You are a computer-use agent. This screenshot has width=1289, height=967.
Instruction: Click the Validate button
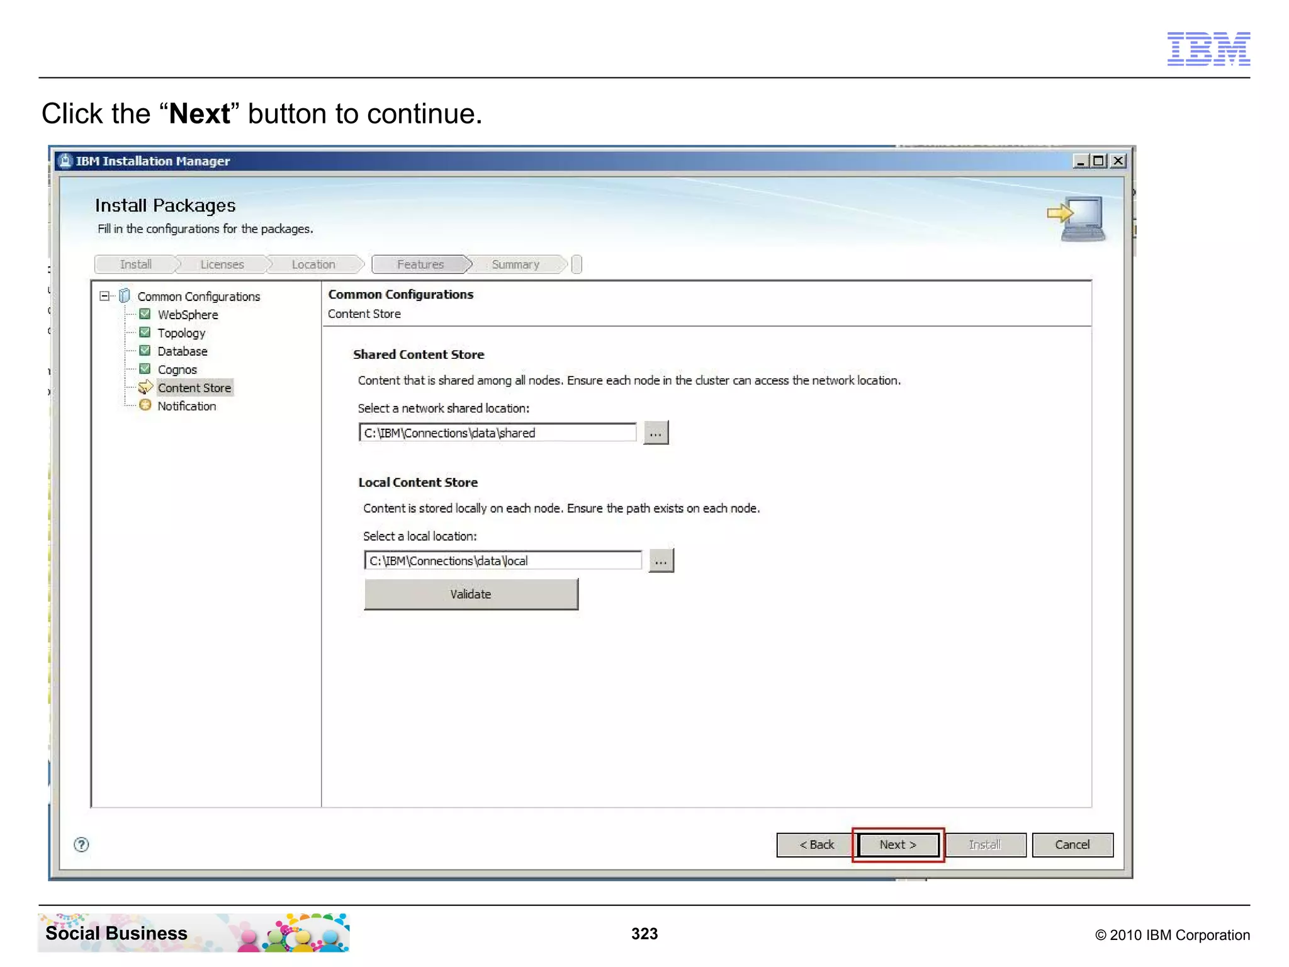click(471, 594)
